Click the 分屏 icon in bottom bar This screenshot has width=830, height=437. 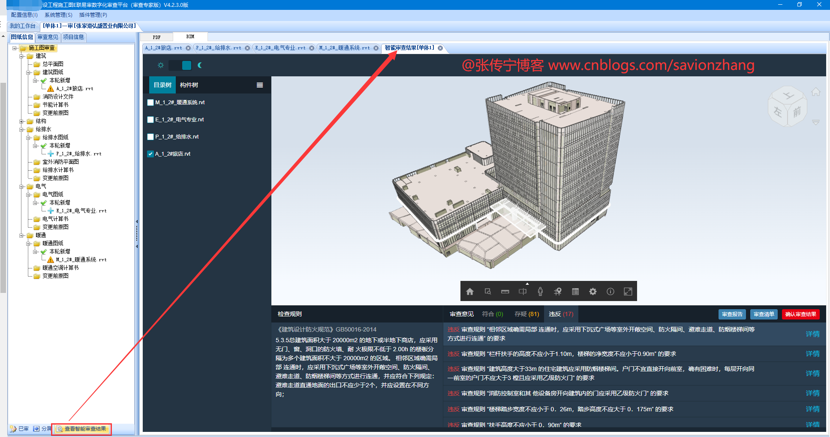point(36,429)
